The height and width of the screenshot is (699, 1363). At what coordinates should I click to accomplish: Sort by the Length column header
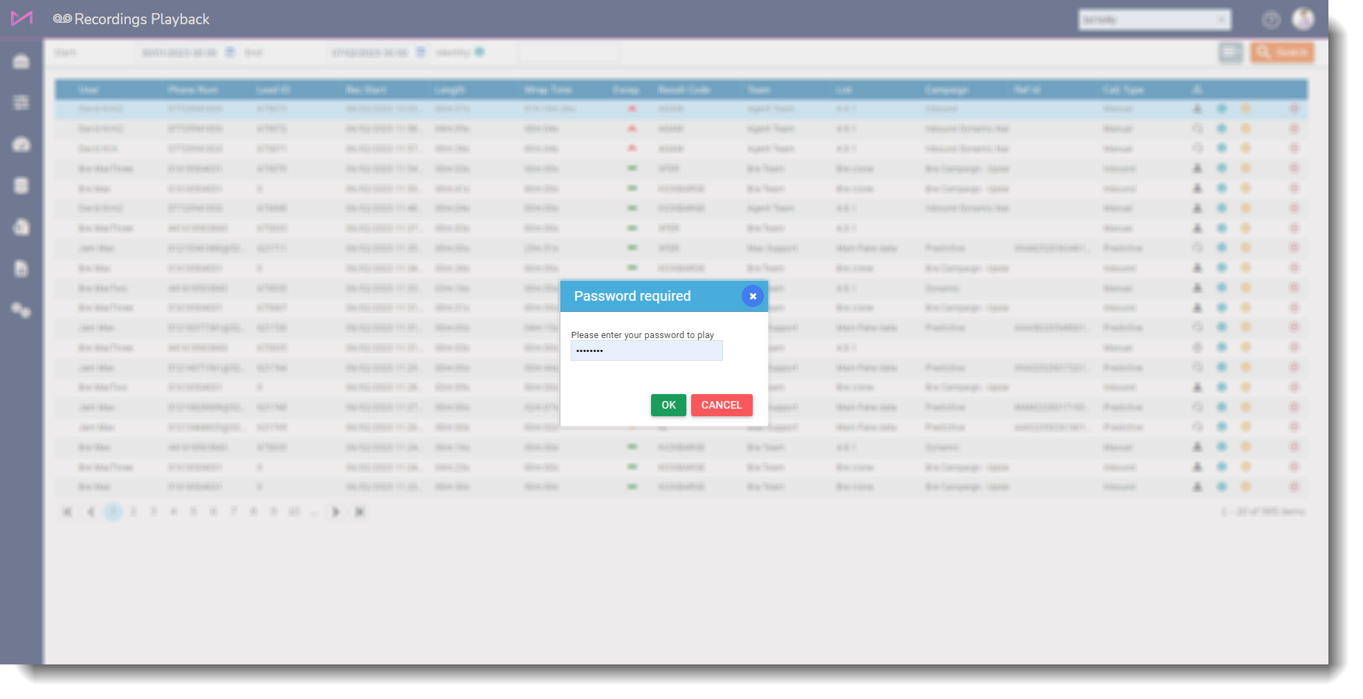pos(450,90)
